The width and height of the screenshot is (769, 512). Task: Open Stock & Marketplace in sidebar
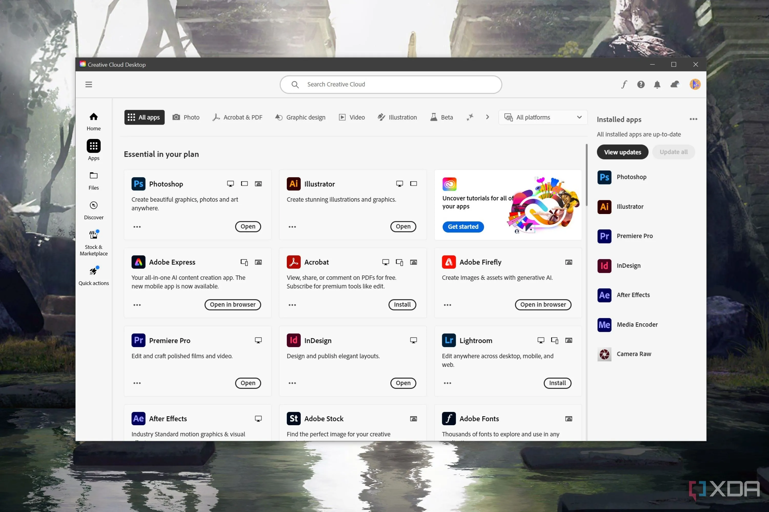pyautogui.click(x=94, y=243)
